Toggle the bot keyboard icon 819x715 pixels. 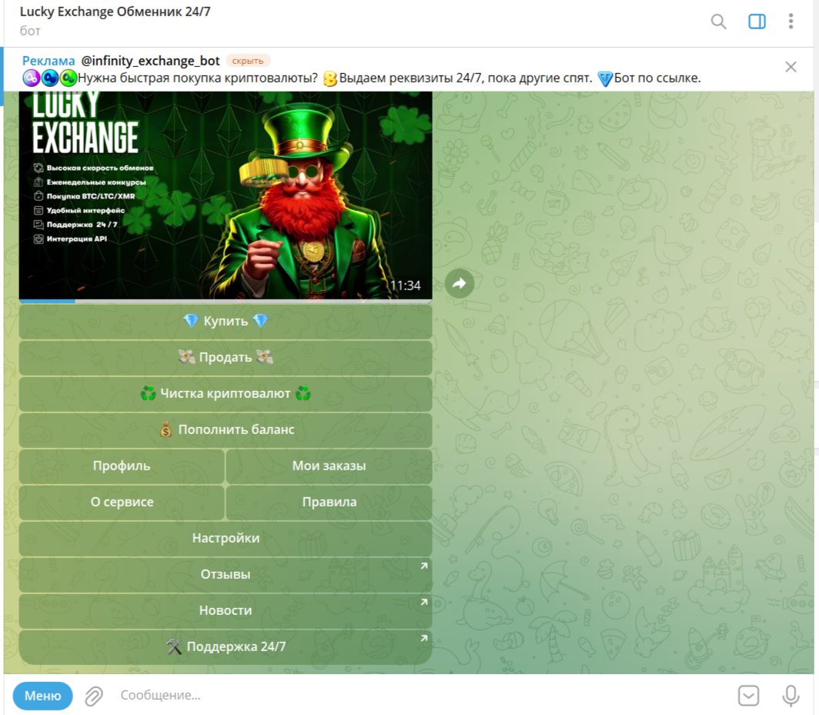tap(748, 696)
